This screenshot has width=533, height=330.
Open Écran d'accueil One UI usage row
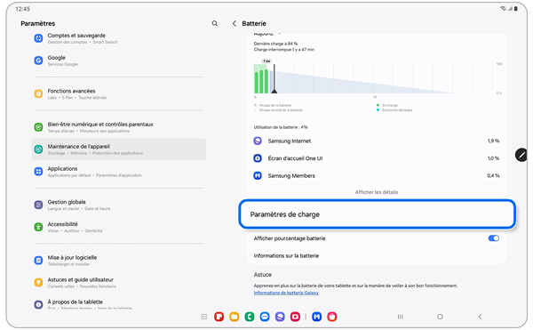[x=377, y=158]
